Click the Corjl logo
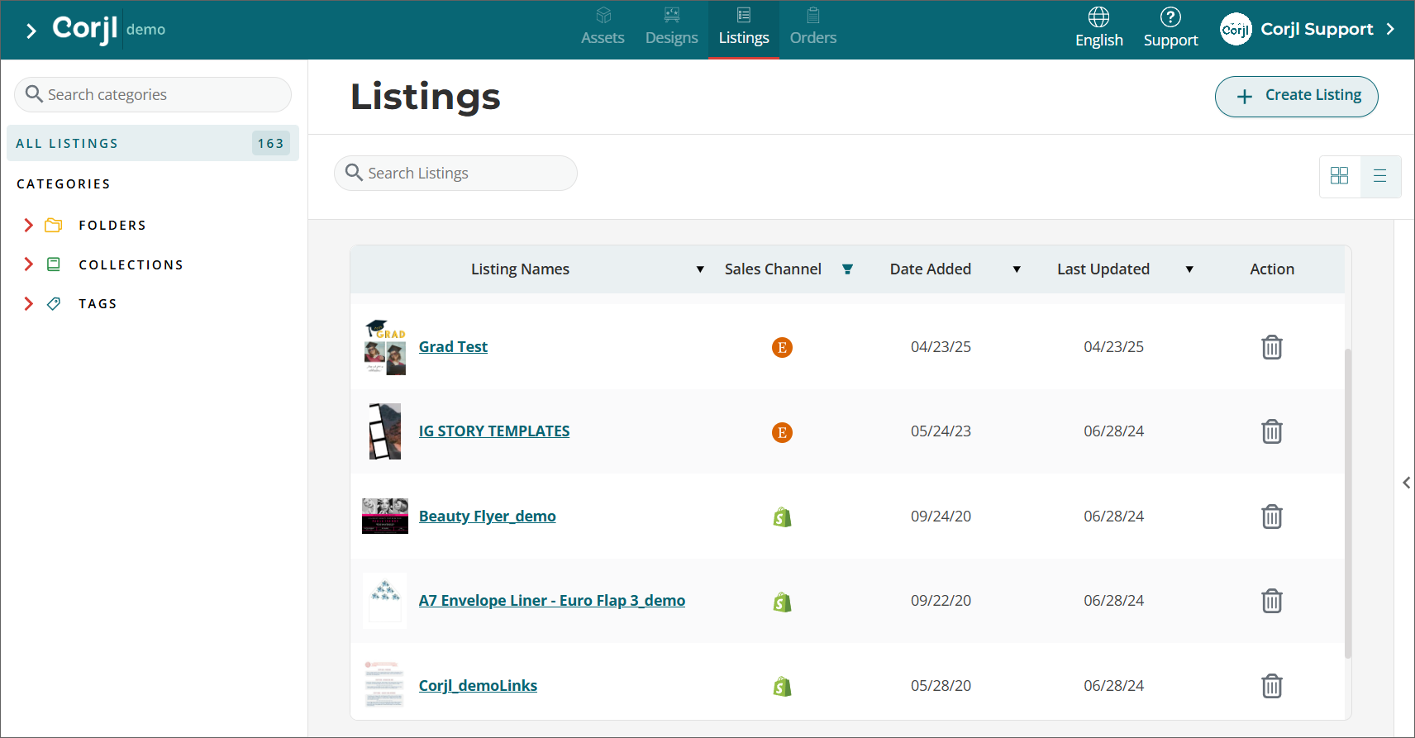The height and width of the screenshot is (738, 1415). pos(84,29)
